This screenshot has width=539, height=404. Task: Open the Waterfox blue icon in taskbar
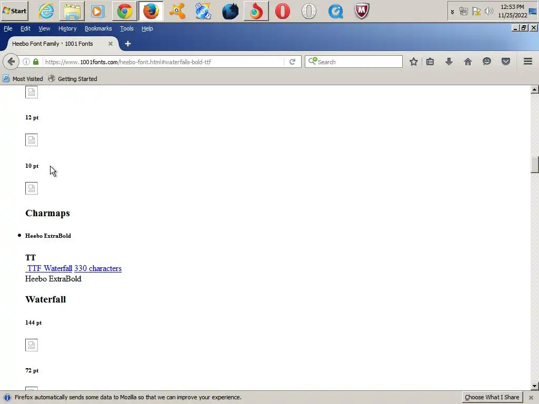point(230,11)
